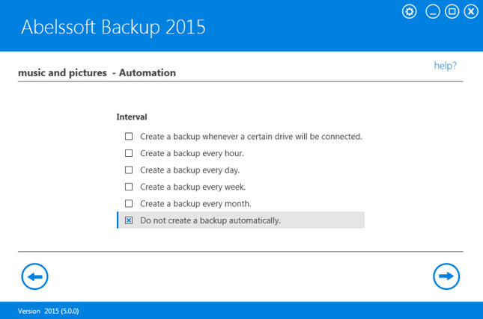Tick the weekly backup checkbox
Image resolution: width=483 pixels, height=319 pixels.
point(129,187)
